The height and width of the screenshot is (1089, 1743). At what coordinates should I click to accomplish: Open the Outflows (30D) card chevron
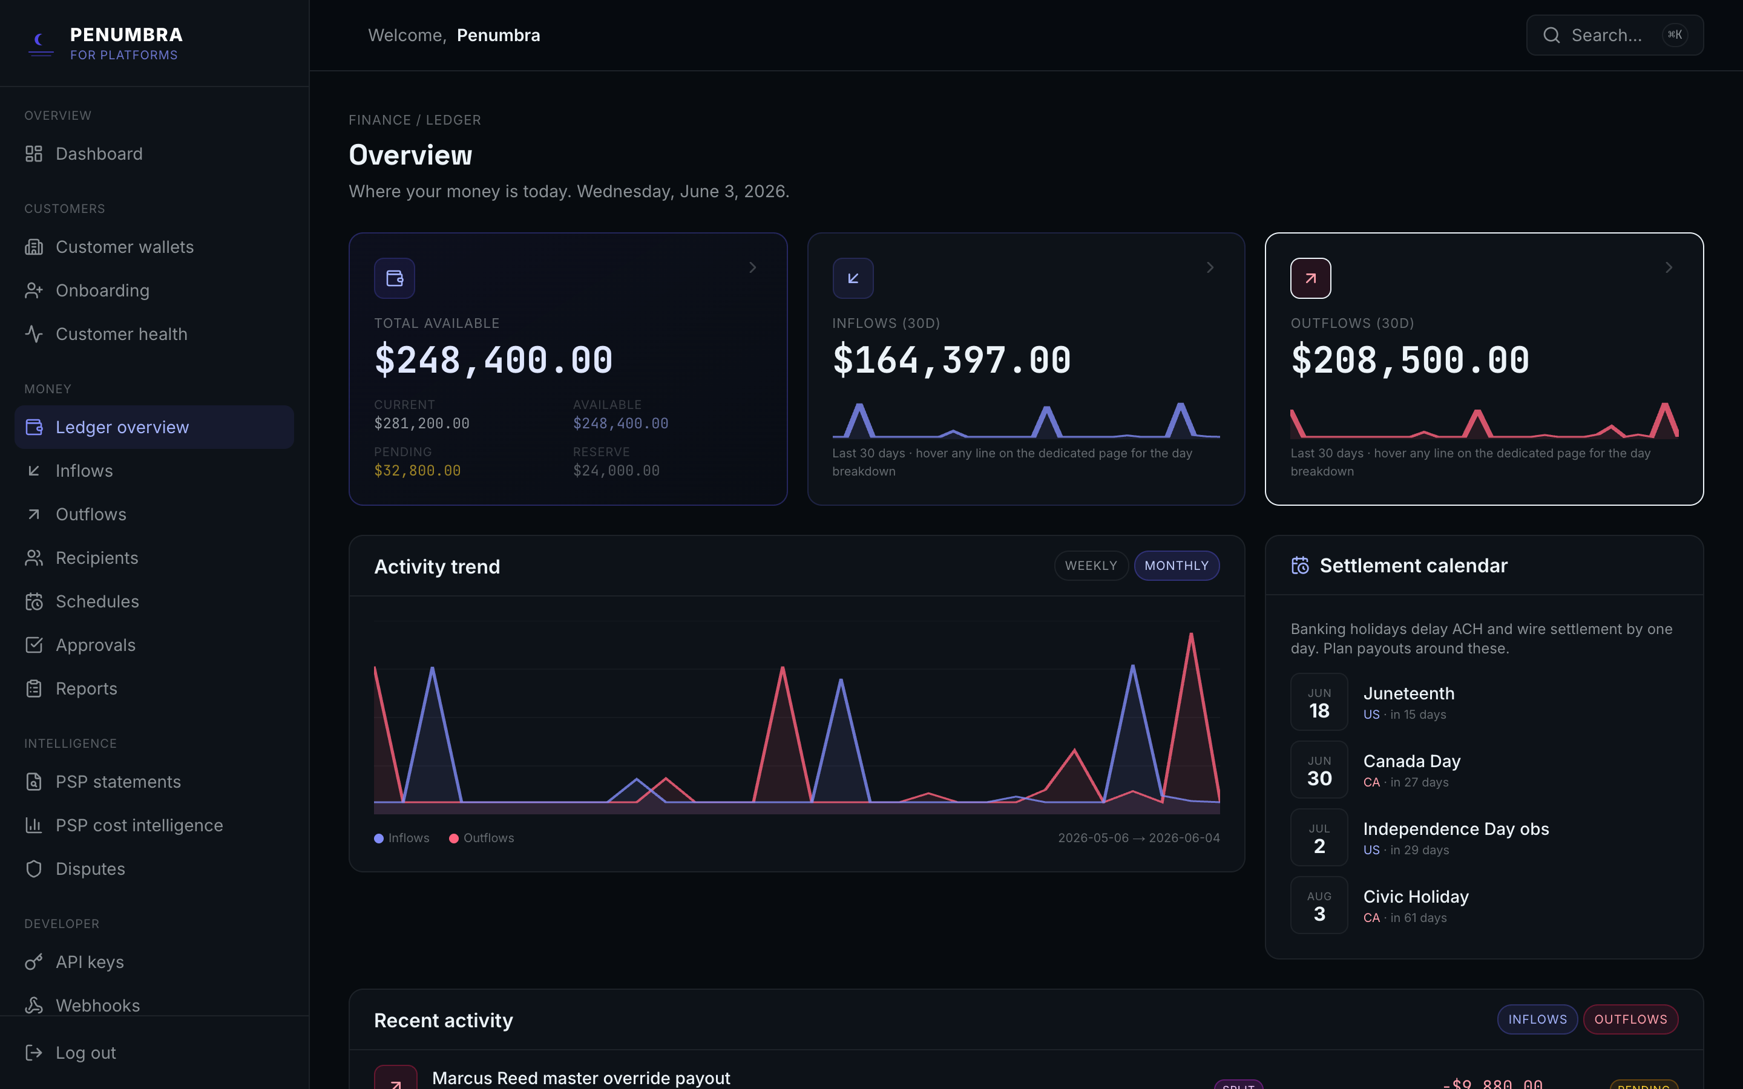pos(1669,268)
